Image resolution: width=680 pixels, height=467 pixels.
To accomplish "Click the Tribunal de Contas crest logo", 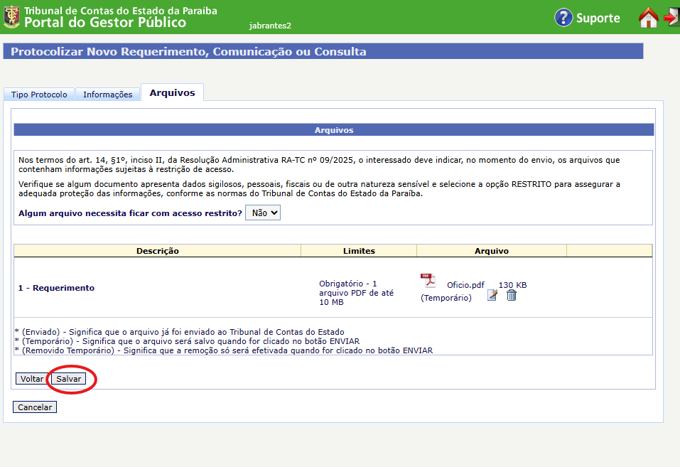I will (11, 17).
